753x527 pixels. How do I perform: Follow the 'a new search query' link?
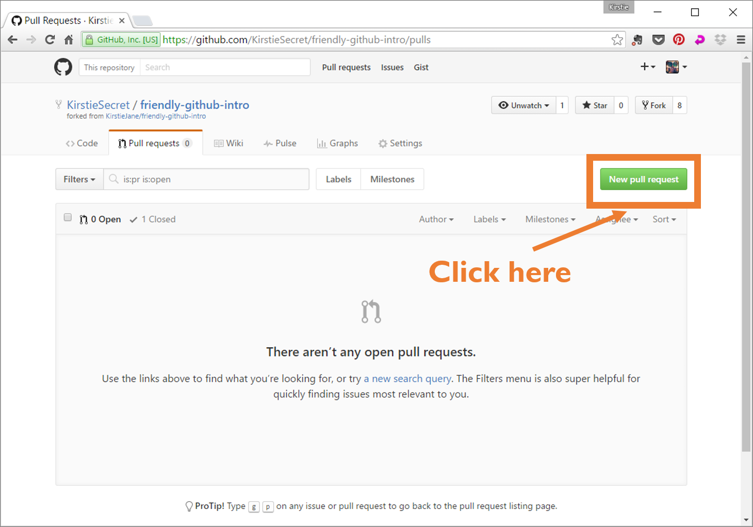[x=407, y=379]
